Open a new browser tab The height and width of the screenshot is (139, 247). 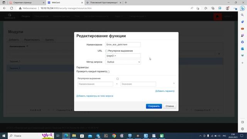click(126, 3)
